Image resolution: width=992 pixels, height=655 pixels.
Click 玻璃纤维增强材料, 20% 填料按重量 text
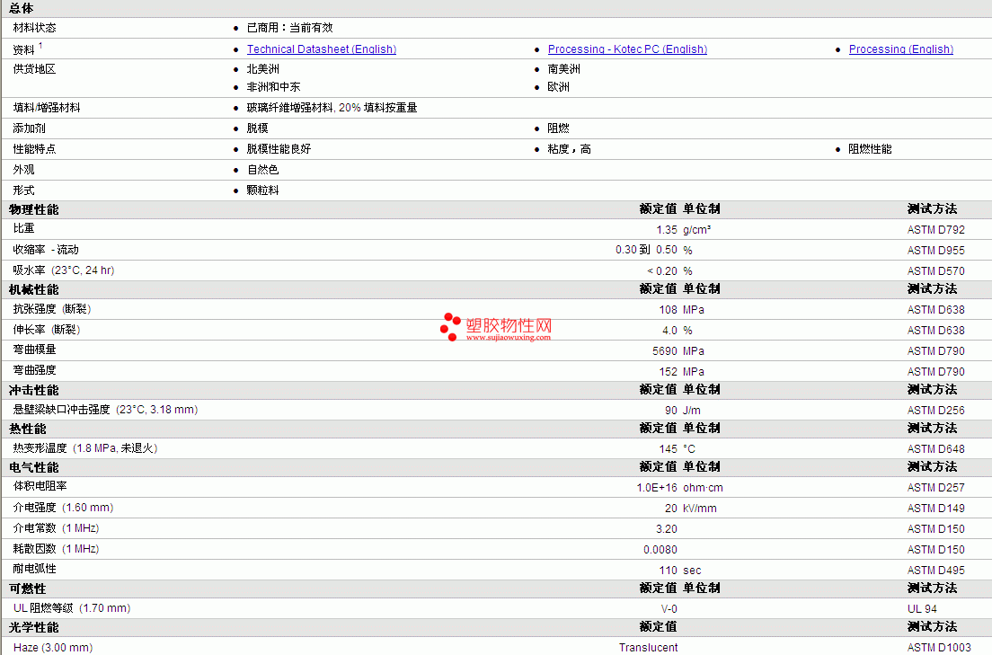pyautogui.click(x=332, y=108)
